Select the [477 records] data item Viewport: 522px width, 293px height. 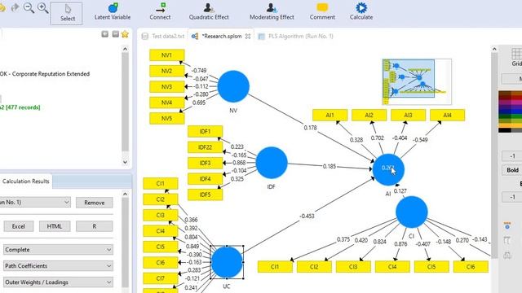pos(20,107)
